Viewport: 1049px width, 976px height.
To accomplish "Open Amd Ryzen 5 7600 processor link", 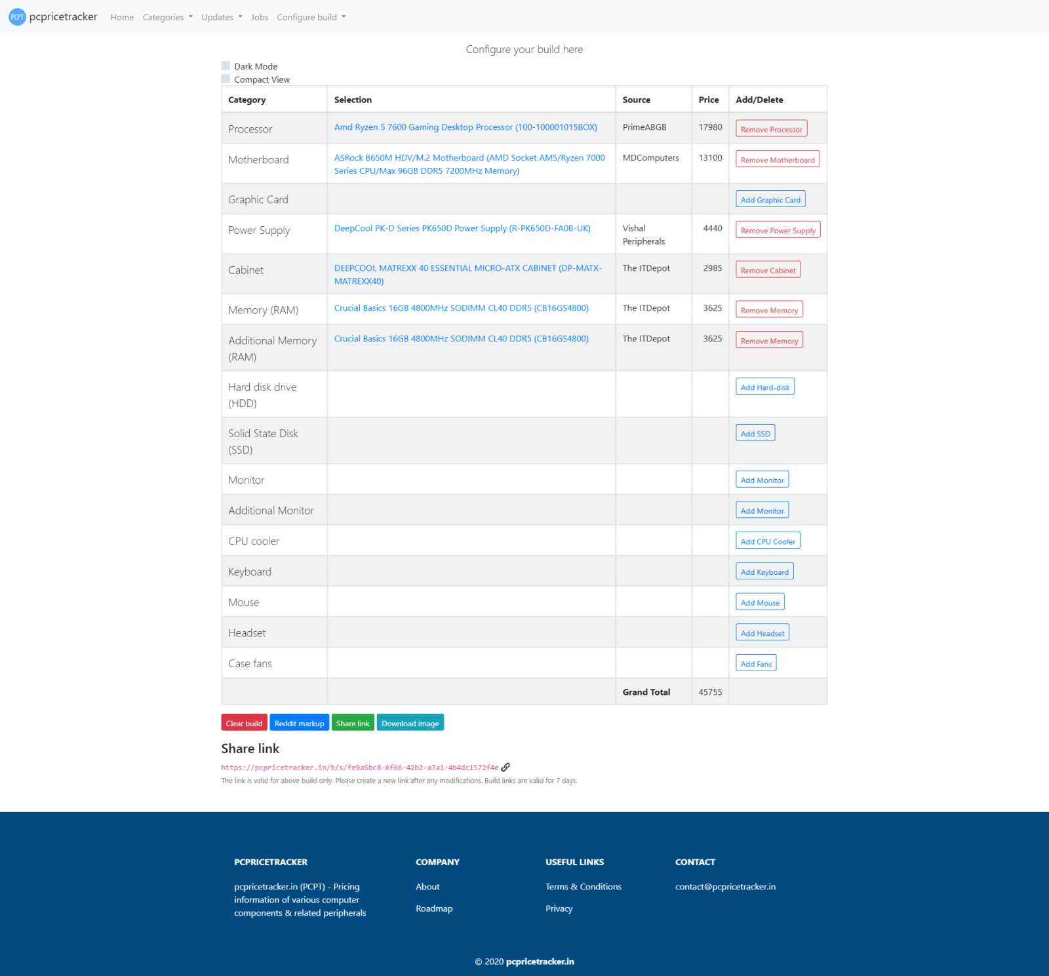I will (x=465, y=127).
